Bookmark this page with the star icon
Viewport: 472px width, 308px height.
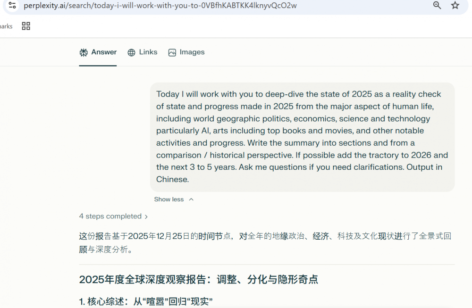click(455, 6)
